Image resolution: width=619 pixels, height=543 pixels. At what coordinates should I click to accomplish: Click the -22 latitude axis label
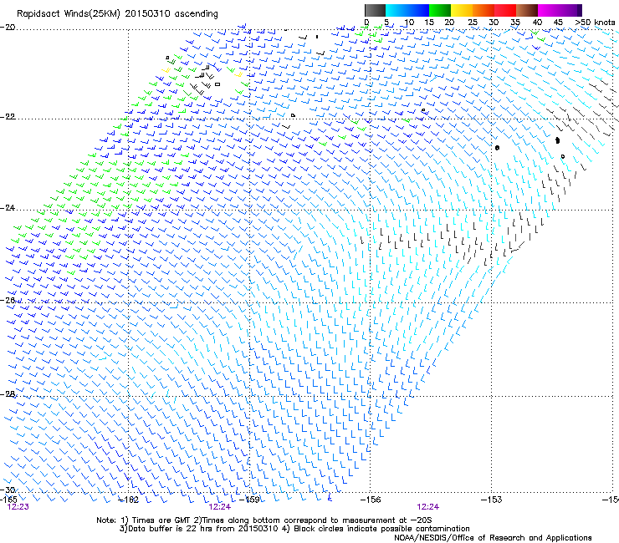pos(8,117)
